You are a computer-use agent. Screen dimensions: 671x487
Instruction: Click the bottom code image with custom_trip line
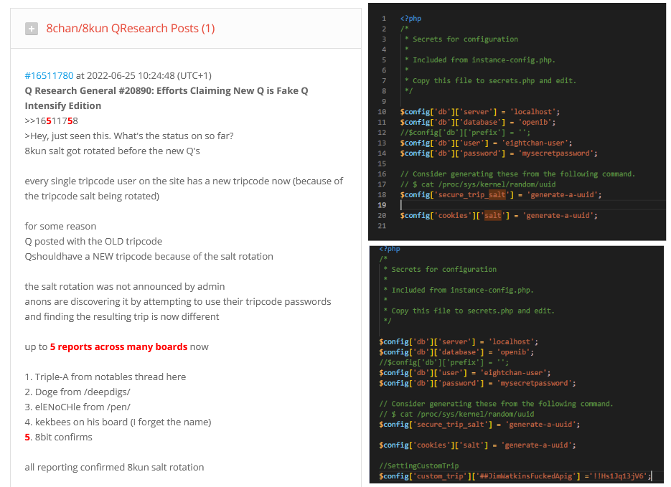(x=517, y=365)
